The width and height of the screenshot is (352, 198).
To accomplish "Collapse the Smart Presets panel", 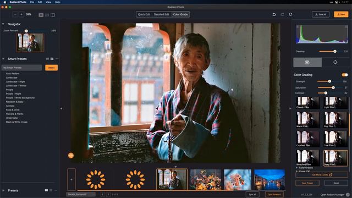I will pyautogui.click(x=3, y=59).
